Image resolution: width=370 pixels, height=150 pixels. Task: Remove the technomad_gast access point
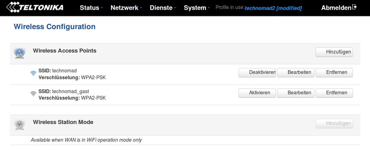pyautogui.click(x=334, y=93)
